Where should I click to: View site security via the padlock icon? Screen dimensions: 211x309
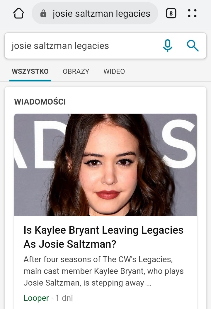click(x=43, y=13)
